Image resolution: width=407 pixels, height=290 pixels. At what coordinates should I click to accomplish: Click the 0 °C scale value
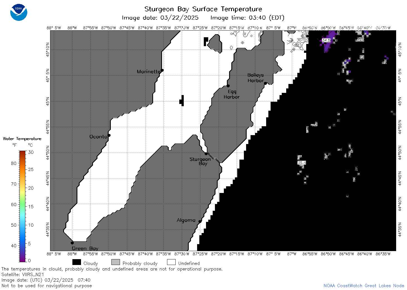pos(30,261)
